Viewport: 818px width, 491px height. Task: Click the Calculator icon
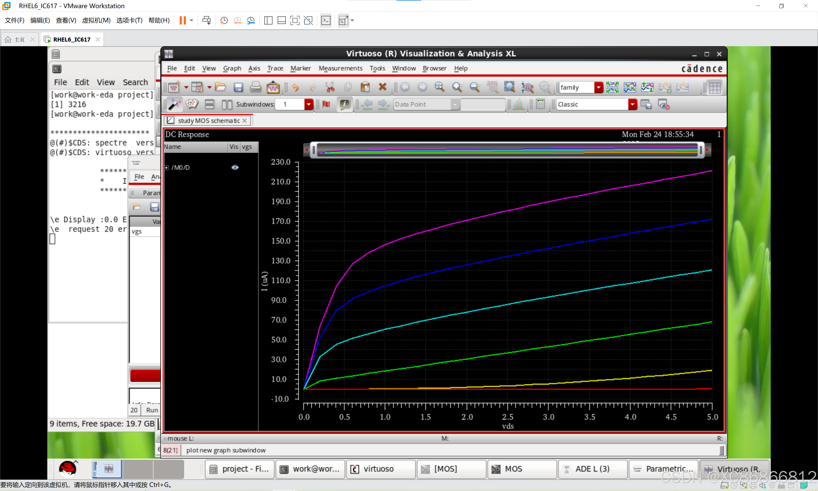click(540, 104)
